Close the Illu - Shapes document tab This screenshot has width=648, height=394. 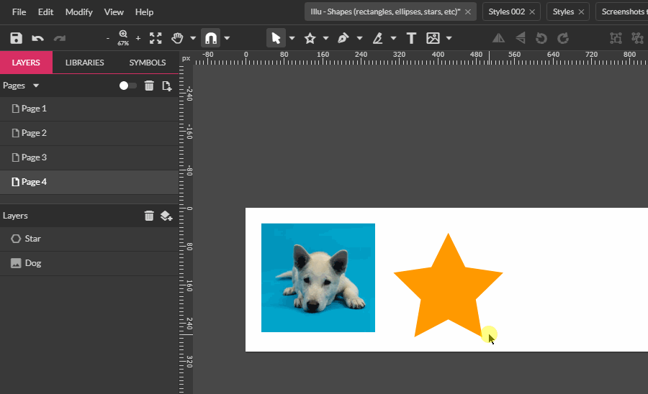[x=468, y=12]
